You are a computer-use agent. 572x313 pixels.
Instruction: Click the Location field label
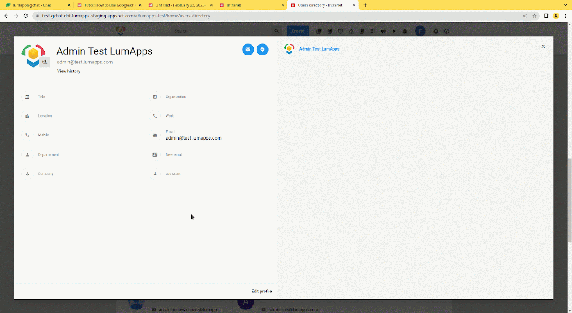click(45, 116)
